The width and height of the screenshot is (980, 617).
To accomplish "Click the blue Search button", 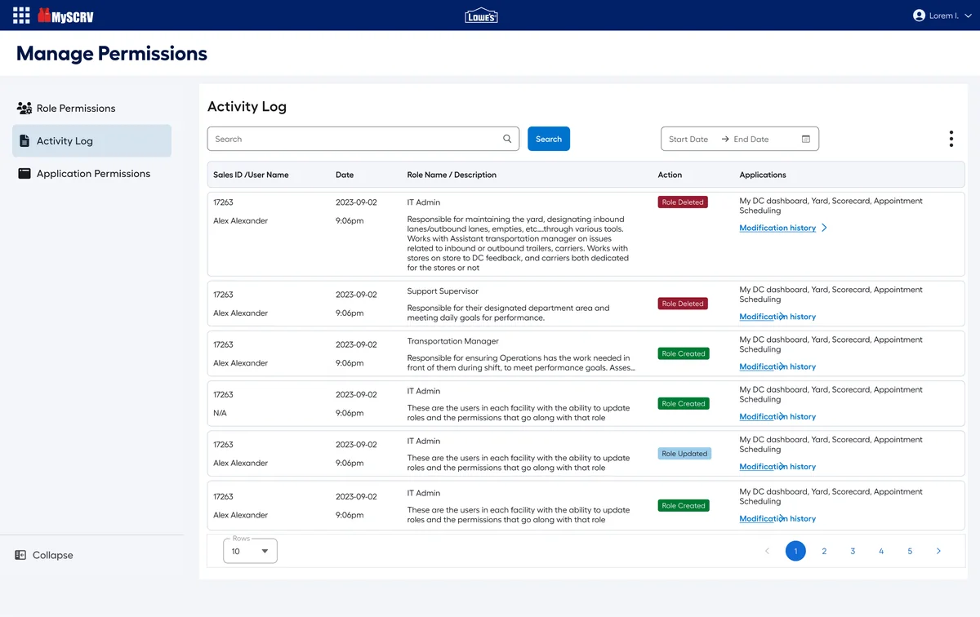I will [549, 139].
